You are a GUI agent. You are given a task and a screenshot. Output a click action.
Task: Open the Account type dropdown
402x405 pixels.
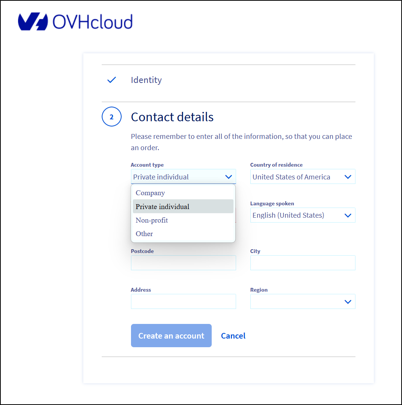point(184,176)
